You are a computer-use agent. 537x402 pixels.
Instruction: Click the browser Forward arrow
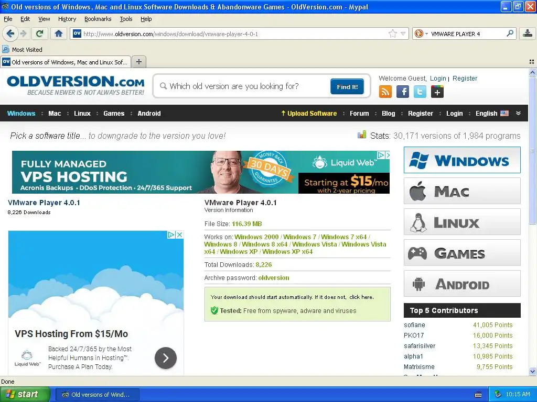pyautogui.click(x=23, y=33)
